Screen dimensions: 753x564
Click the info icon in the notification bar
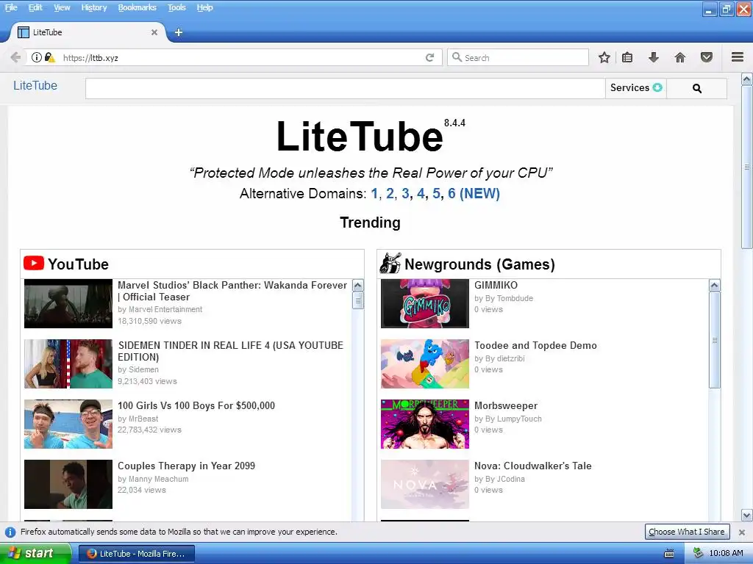pos(10,532)
